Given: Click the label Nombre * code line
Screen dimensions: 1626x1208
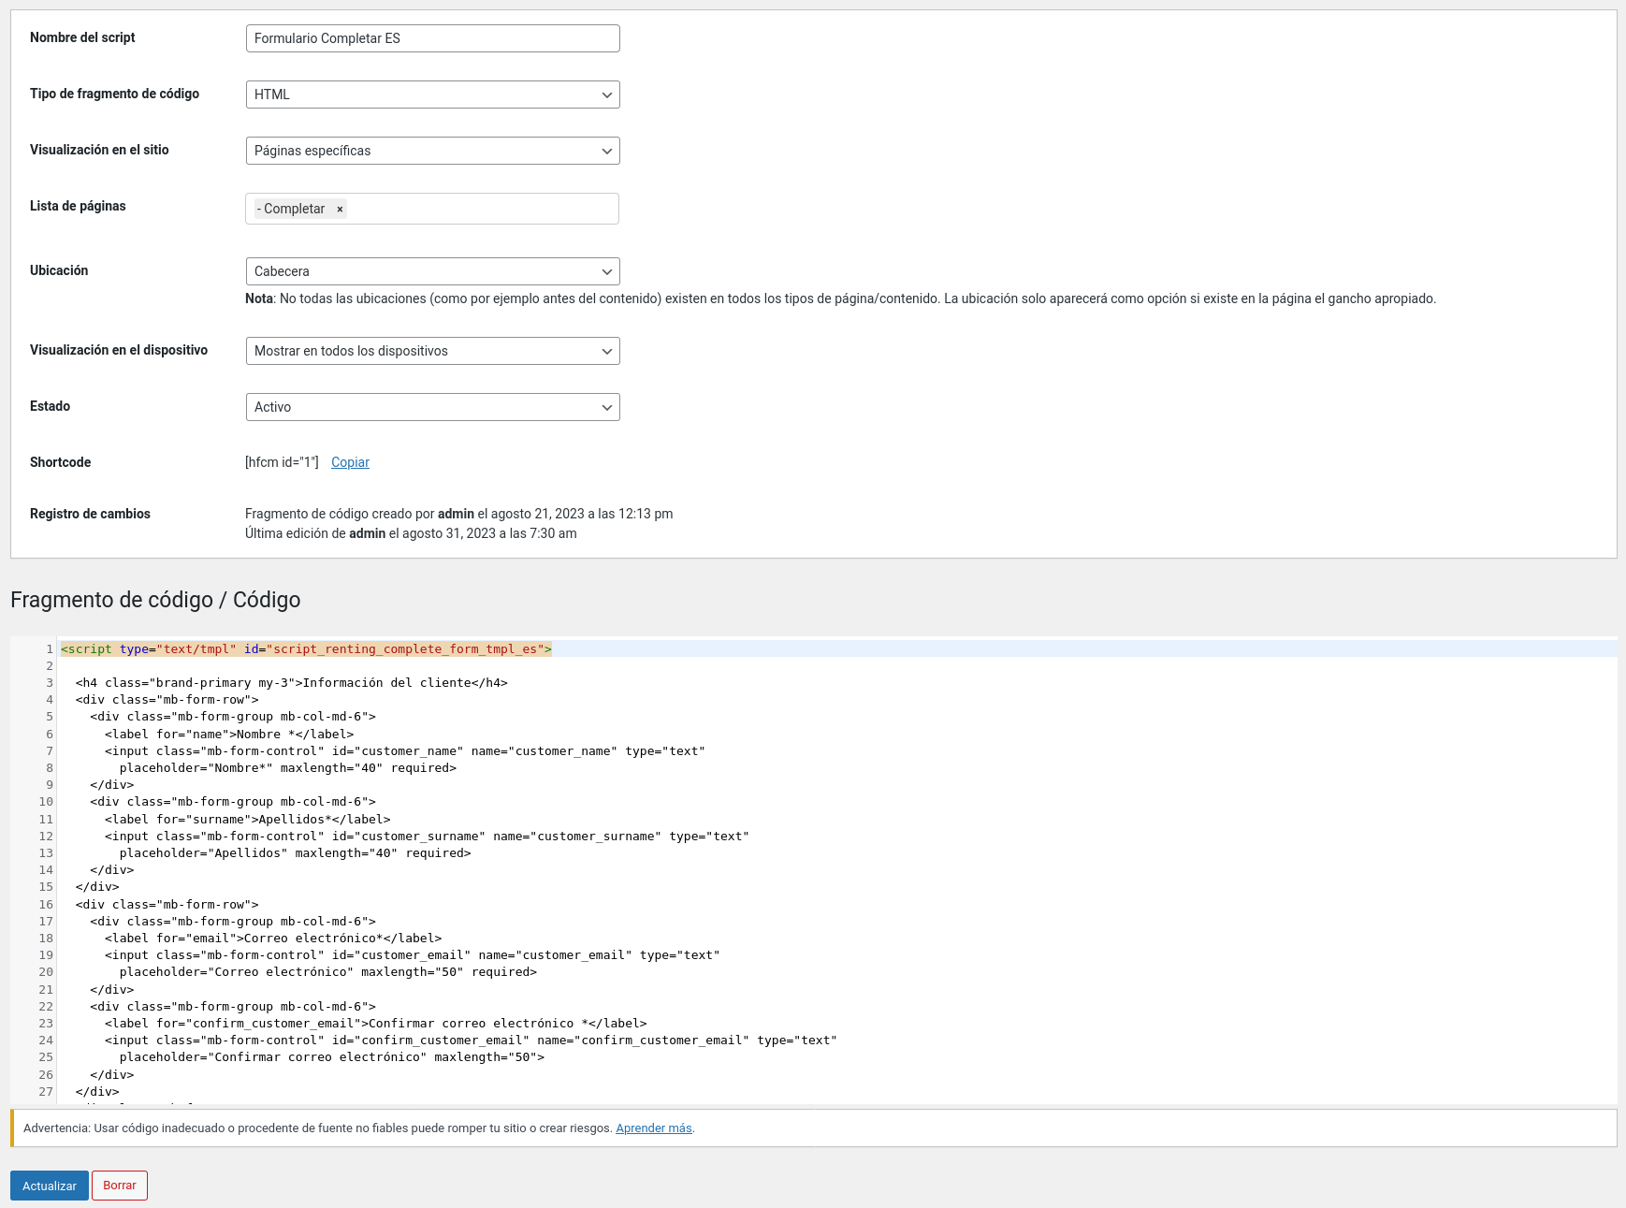Looking at the screenshot, I should click(229, 735).
